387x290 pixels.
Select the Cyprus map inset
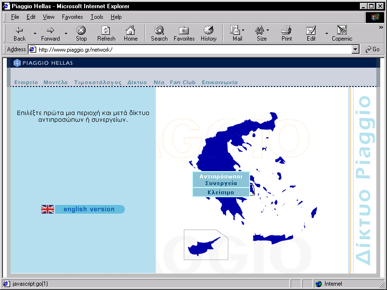pos(206,245)
